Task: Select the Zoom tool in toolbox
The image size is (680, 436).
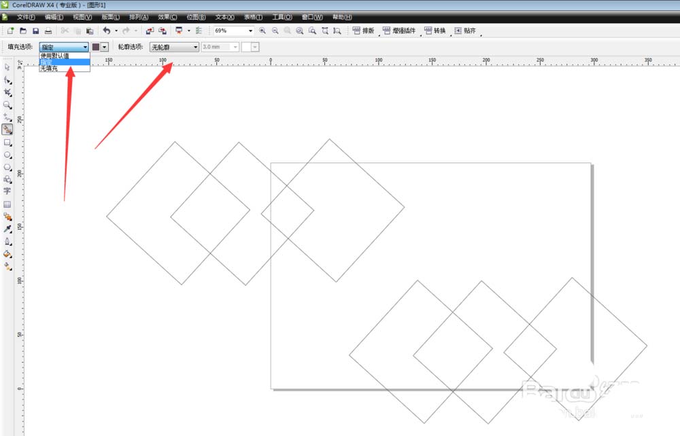Action: 7,105
